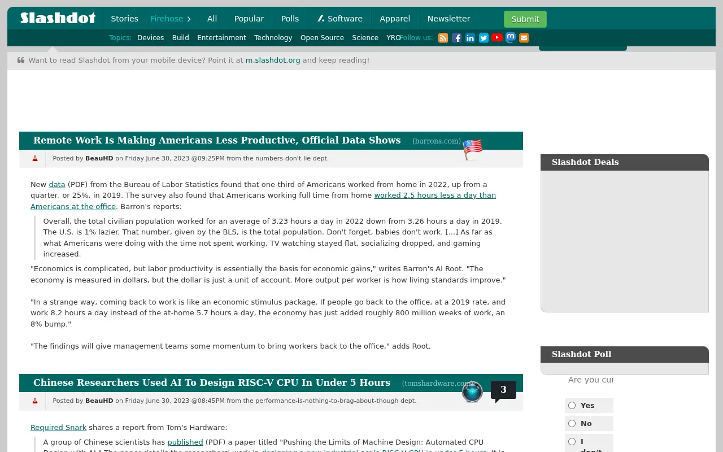This screenshot has height=452, width=723.
Task: Click red flask icon on RISC-V story
Action: click(x=35, y=401)
